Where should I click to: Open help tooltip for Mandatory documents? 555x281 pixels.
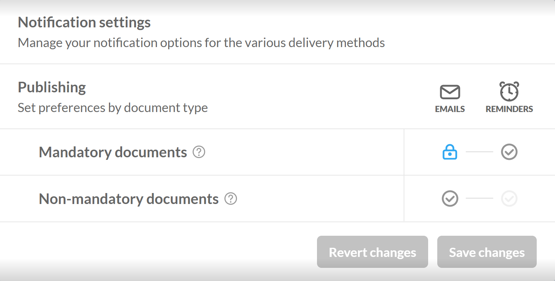(x=199, y=152)
